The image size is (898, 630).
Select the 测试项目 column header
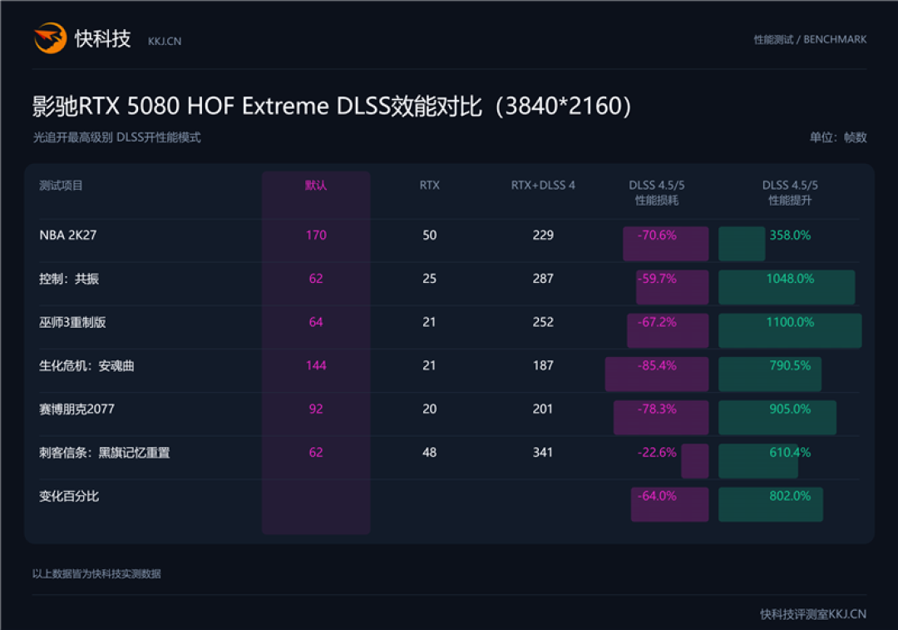pos(61,185)
